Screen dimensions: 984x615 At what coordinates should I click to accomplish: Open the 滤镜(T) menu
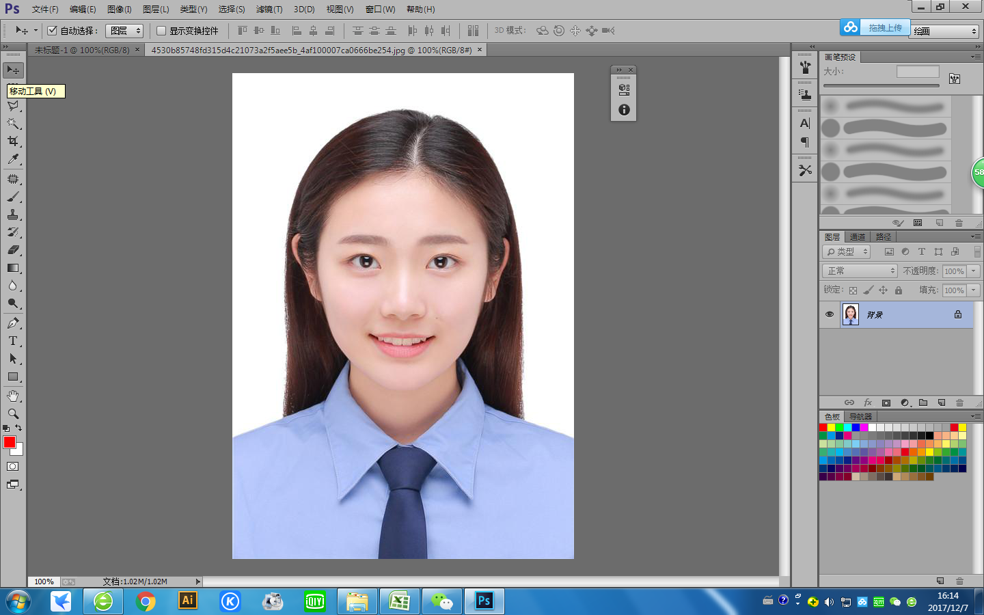269,9
